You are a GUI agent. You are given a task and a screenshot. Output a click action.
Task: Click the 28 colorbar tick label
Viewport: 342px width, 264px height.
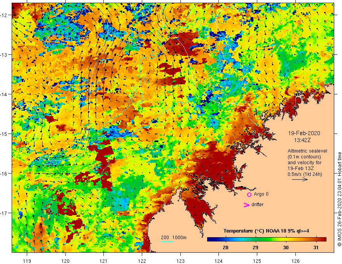point(225,247)
